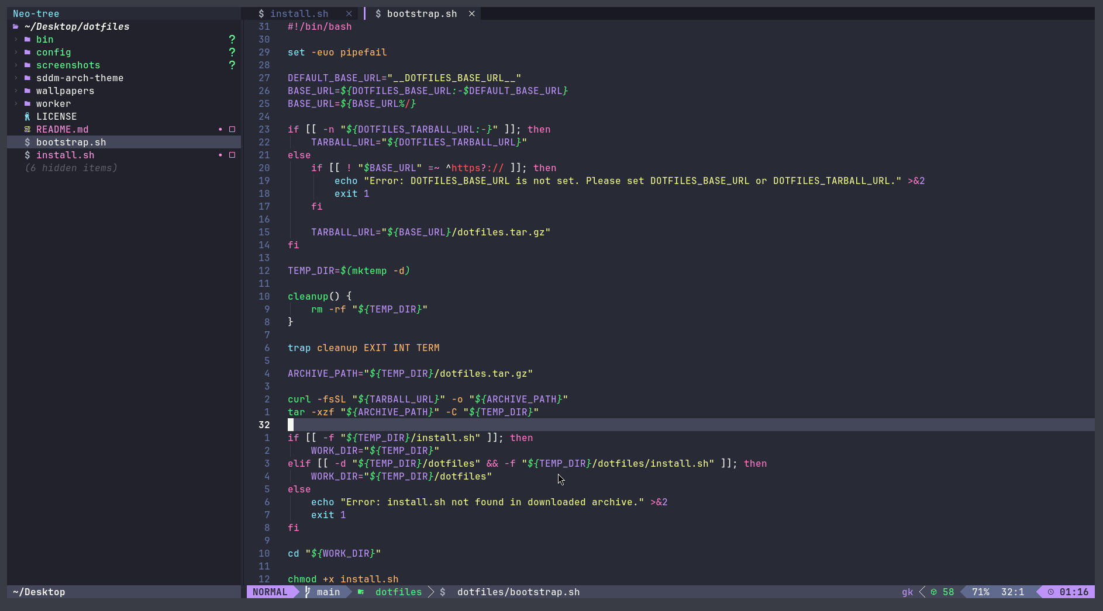The image size is (1103, 611).
Task: Click the LICENSE file icon
Action: [x=27, y=117]
